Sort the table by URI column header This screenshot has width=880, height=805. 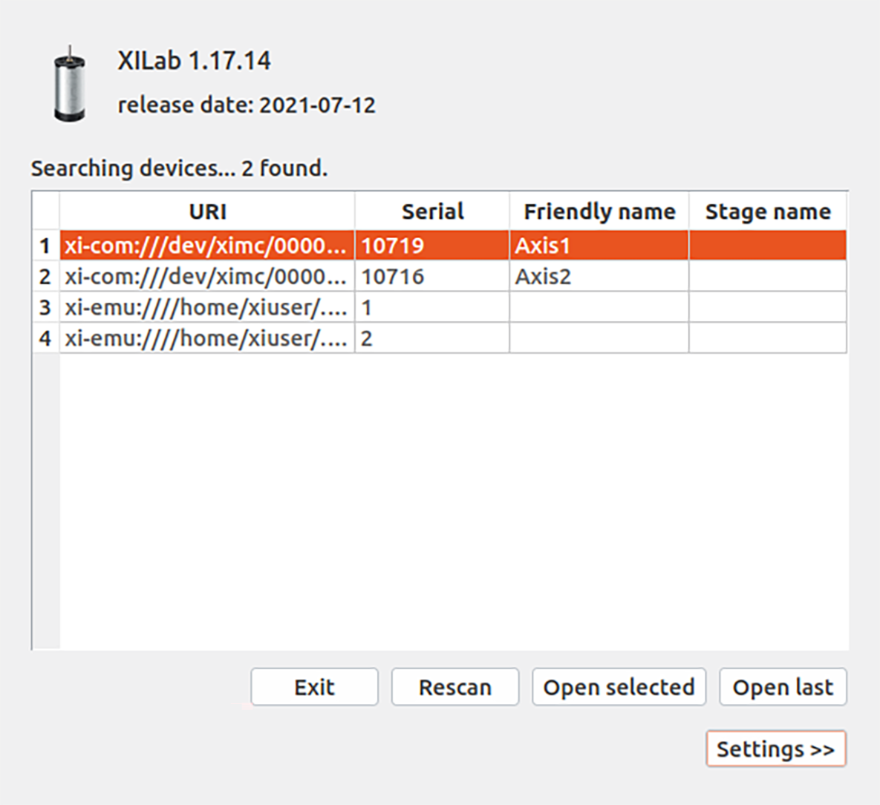(207, 211)
